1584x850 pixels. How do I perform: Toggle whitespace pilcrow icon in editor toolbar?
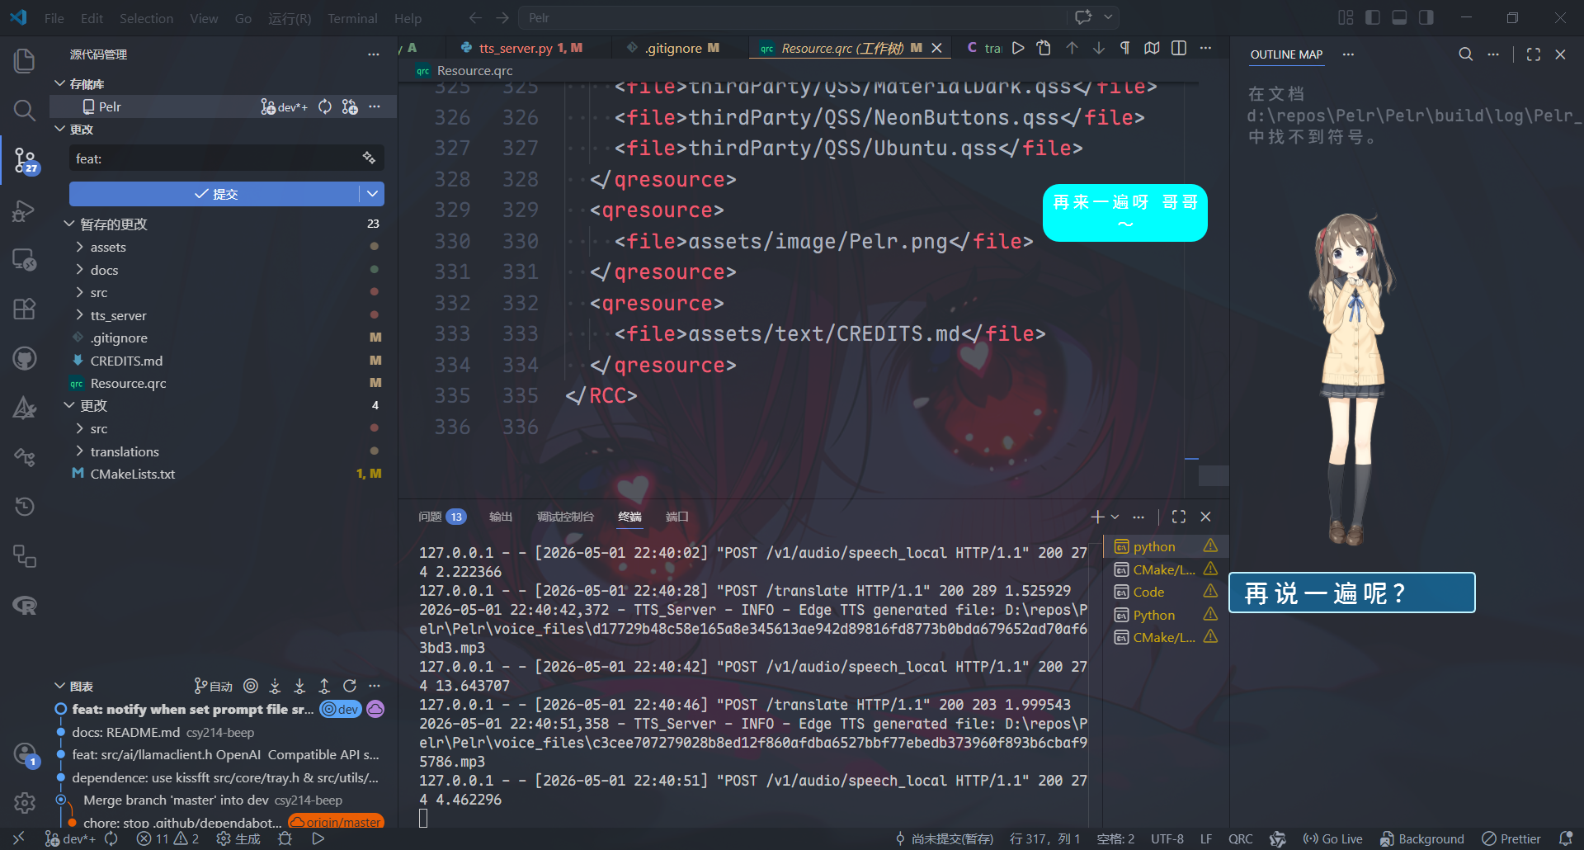click(1124, 48)
